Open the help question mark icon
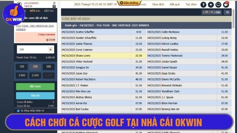This screenshot has height=133, width=237. [x=203, y=5]
